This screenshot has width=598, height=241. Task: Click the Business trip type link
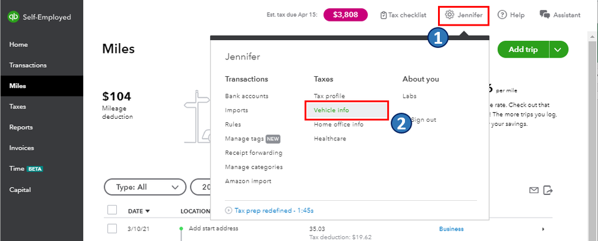(451, 229)
